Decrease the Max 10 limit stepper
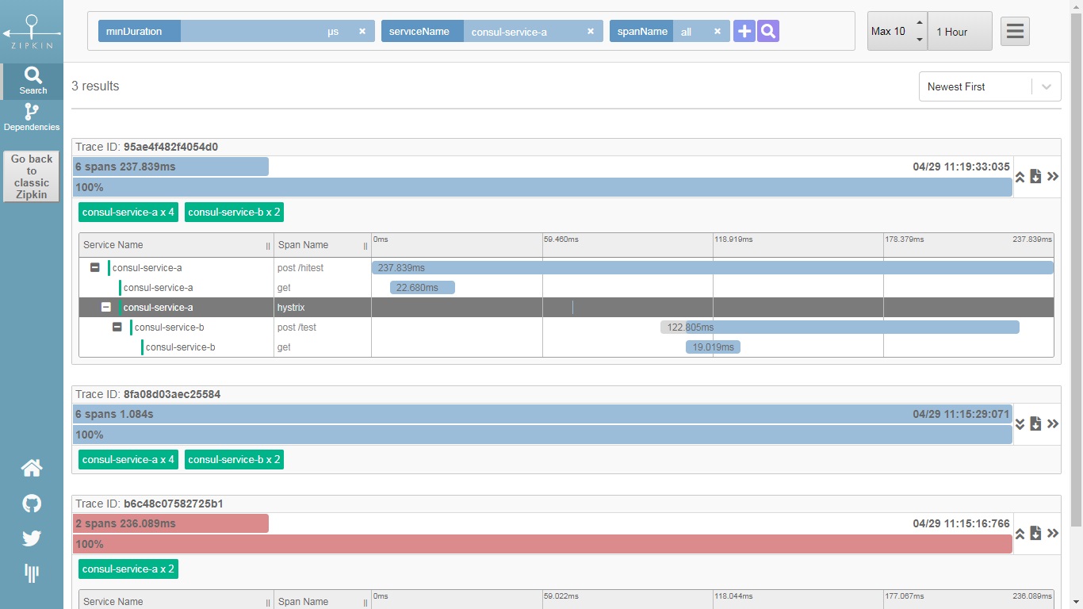 point(920,40)
